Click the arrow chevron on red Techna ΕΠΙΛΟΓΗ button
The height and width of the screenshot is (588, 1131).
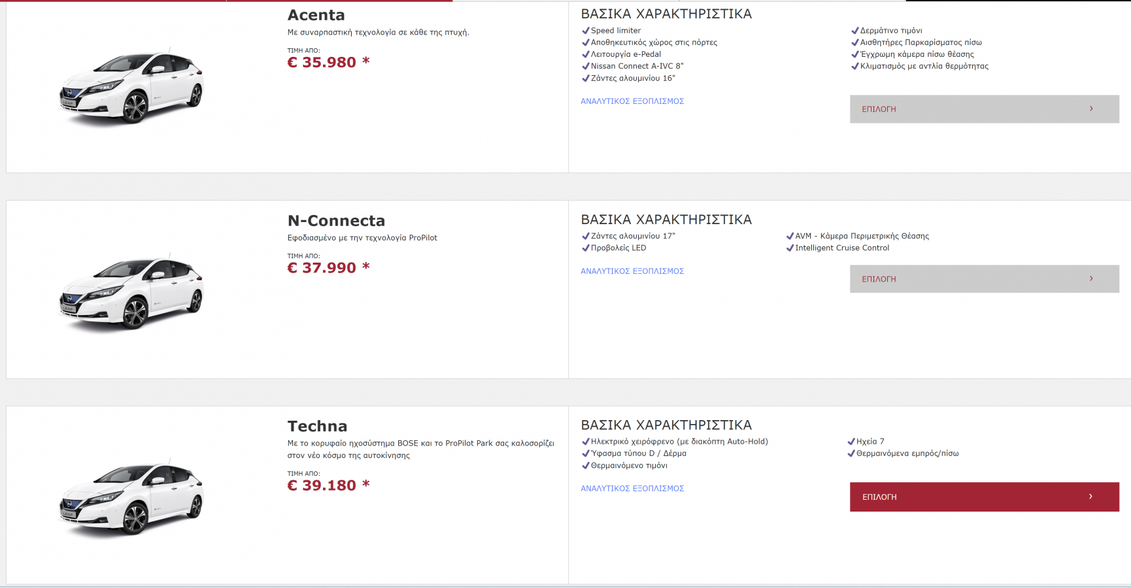pos(1090,497)
